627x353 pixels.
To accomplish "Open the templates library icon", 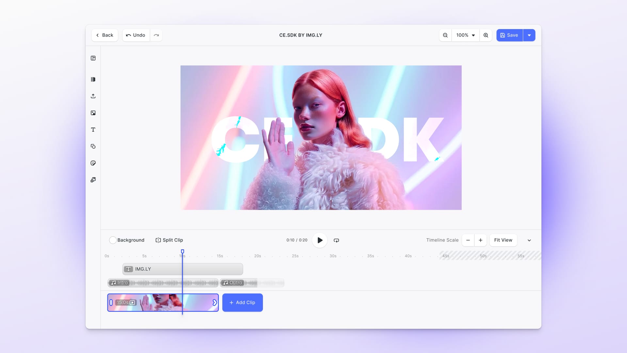I will [93, 79].
